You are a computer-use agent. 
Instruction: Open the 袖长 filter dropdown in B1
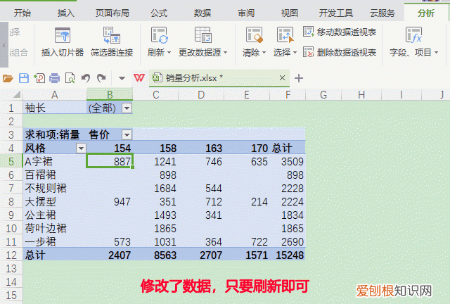point(127,108)
